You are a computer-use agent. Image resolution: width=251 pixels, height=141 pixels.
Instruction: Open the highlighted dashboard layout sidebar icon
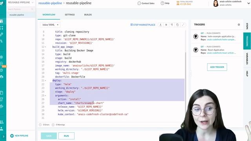pyautogui.click(x=2, y=21)
